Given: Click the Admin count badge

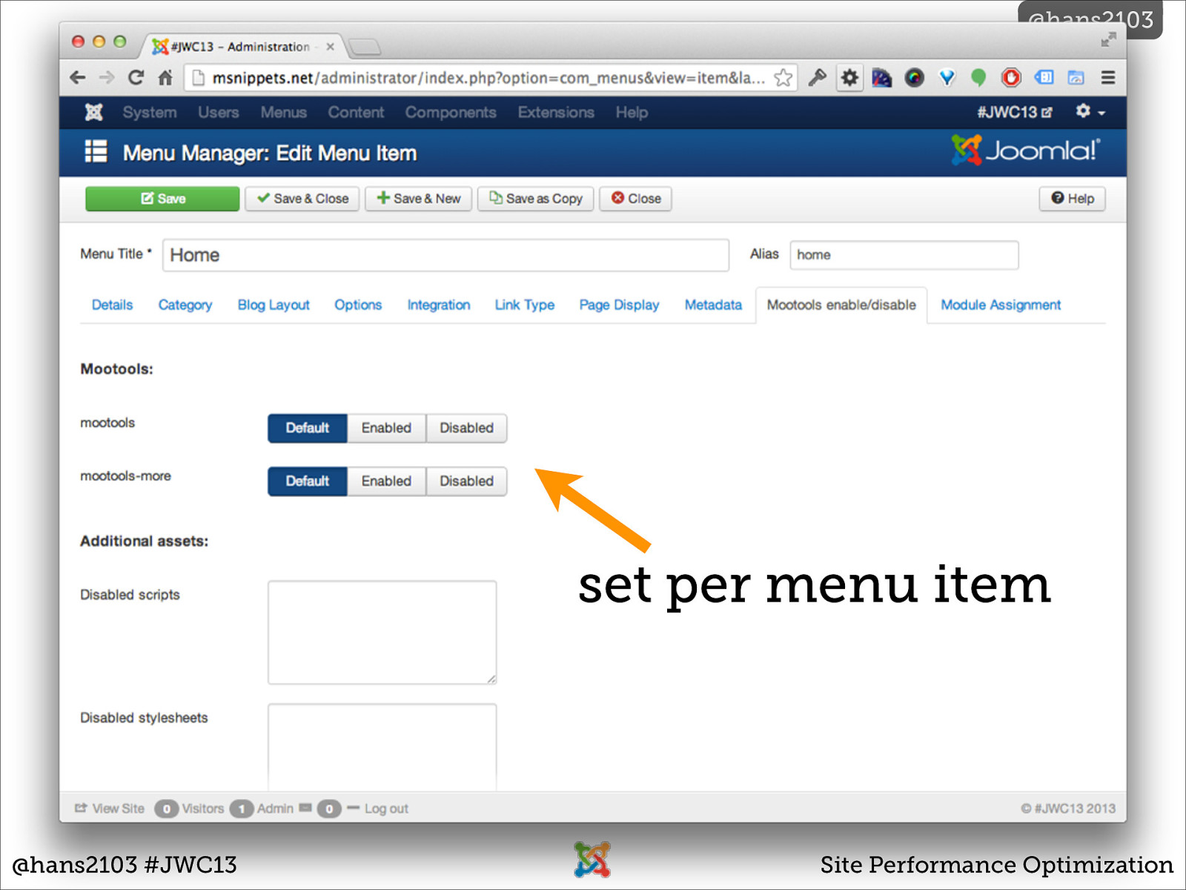Looking at the screenshot, I should coord(242,808).
